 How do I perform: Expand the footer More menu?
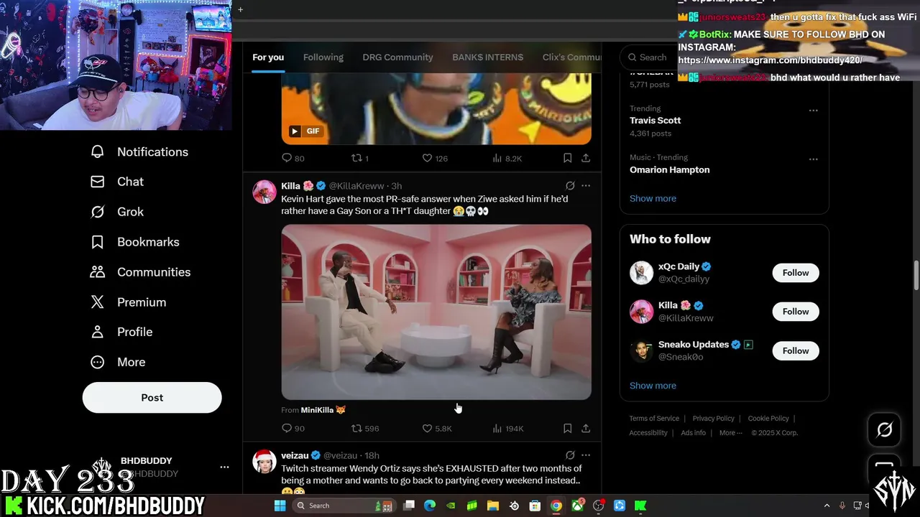pos(731,433)
